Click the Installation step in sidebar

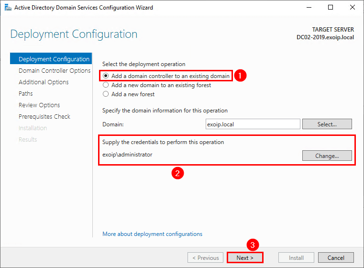coord(33,128)
